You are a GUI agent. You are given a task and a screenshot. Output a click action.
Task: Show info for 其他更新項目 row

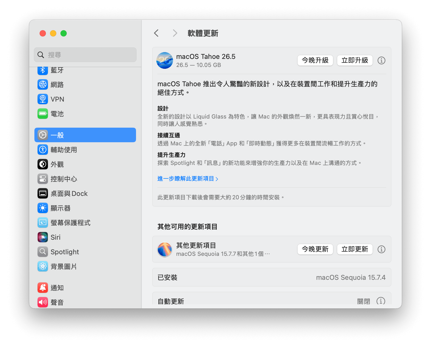(381, 249)
